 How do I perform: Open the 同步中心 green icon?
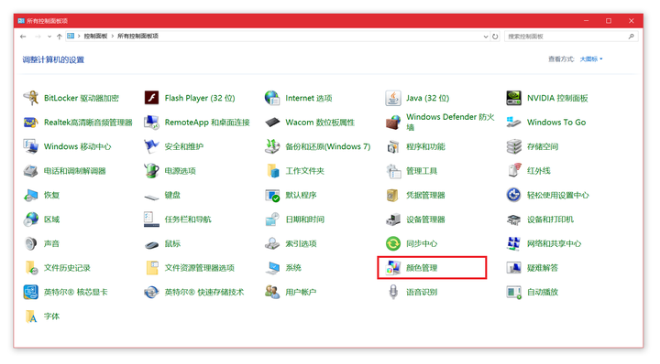(x=393, y=243)
